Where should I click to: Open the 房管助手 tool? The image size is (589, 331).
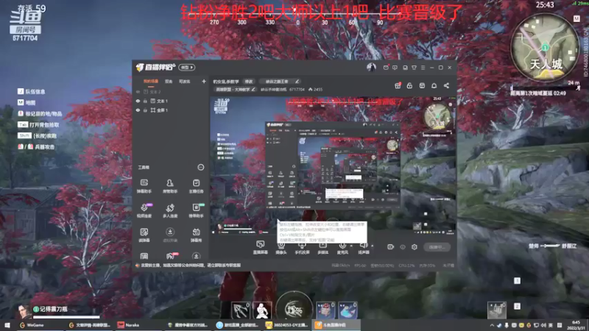(x=170, y=186)
